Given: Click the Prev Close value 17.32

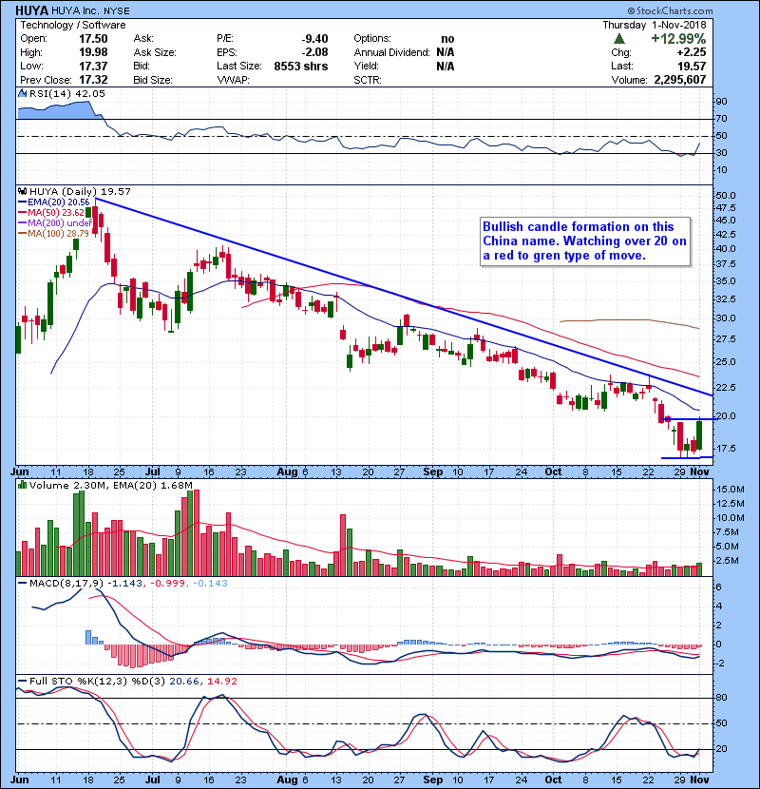Looking at the screenshot, I should [x=93, y=80].
